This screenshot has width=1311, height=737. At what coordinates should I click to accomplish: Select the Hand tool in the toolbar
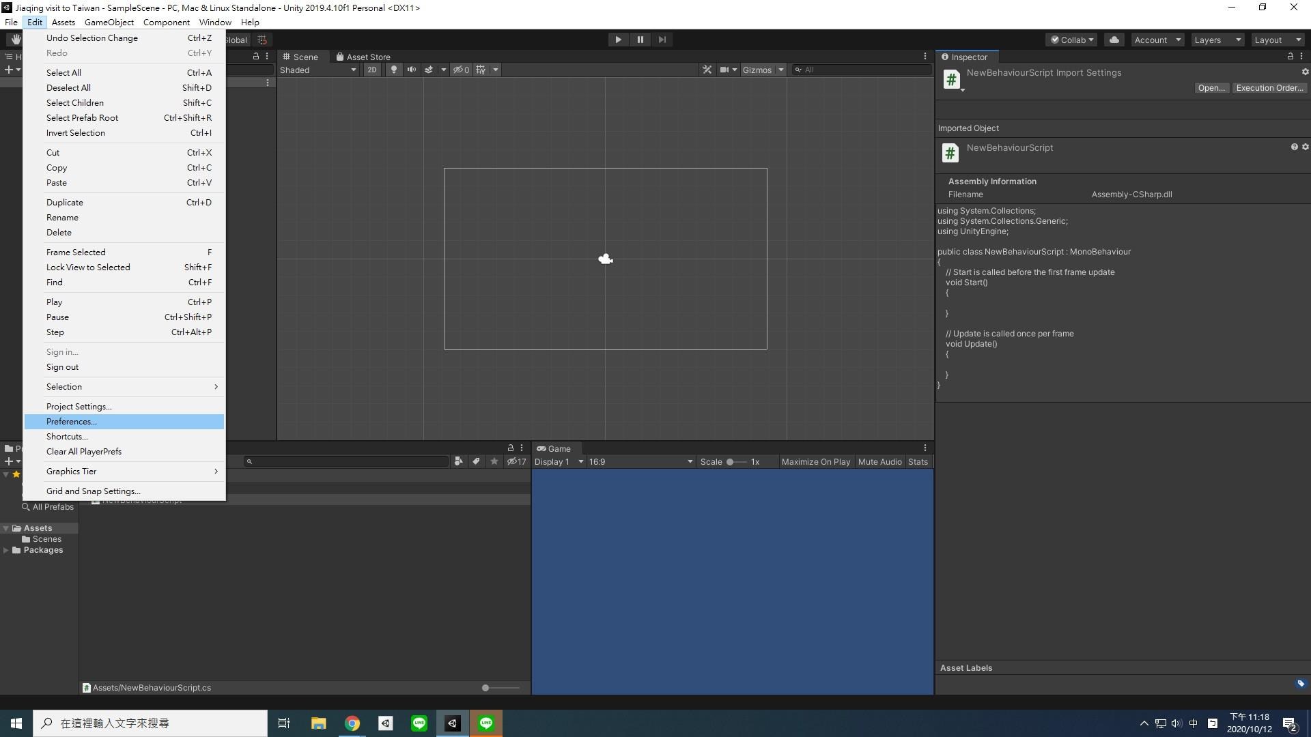[x=15, y=40]
